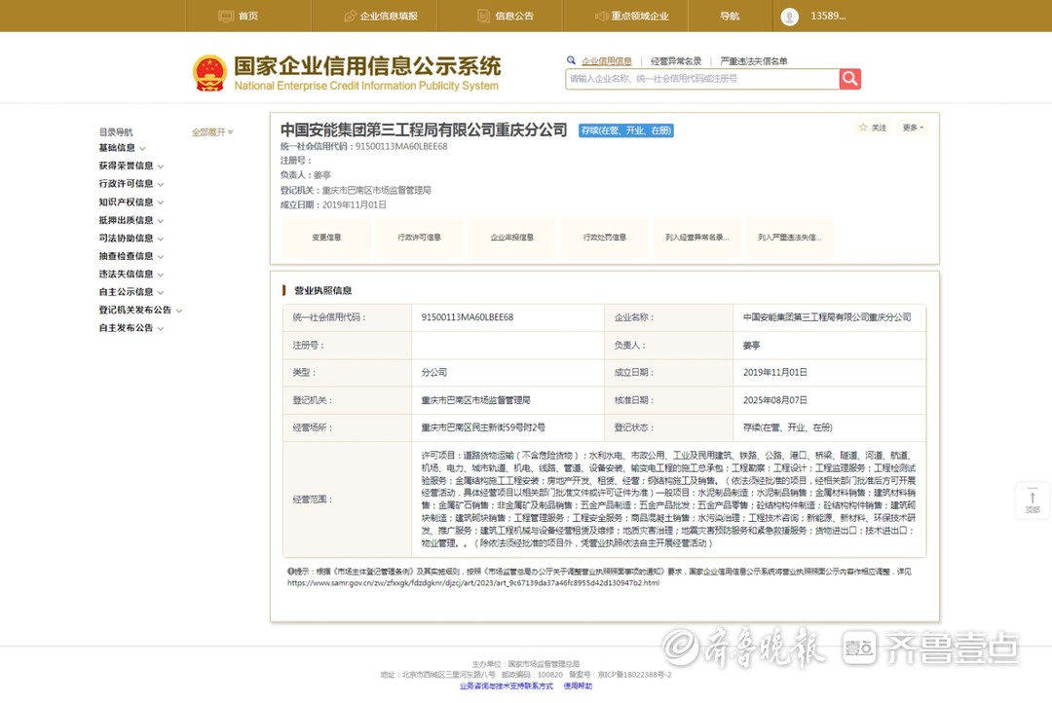The width and height of the screenshot is (1052, 703).
Task: Click the 成立日期 cell 2019年11月01日 in table
Action: [775, 372]
